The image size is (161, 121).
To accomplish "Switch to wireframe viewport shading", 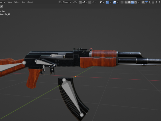I will [126, 2].
